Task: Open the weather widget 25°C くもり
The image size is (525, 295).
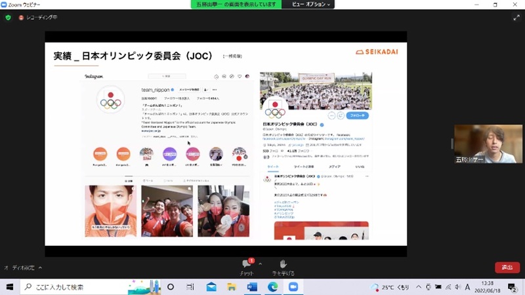Action: 390,287
